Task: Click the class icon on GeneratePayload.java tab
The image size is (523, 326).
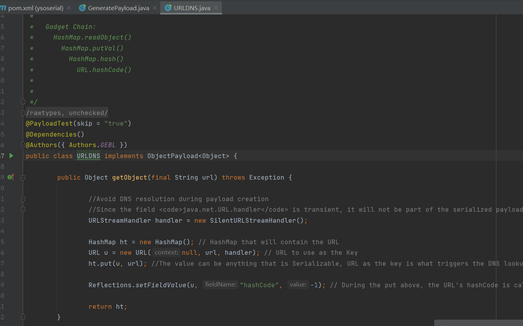Action: (82, 8)
